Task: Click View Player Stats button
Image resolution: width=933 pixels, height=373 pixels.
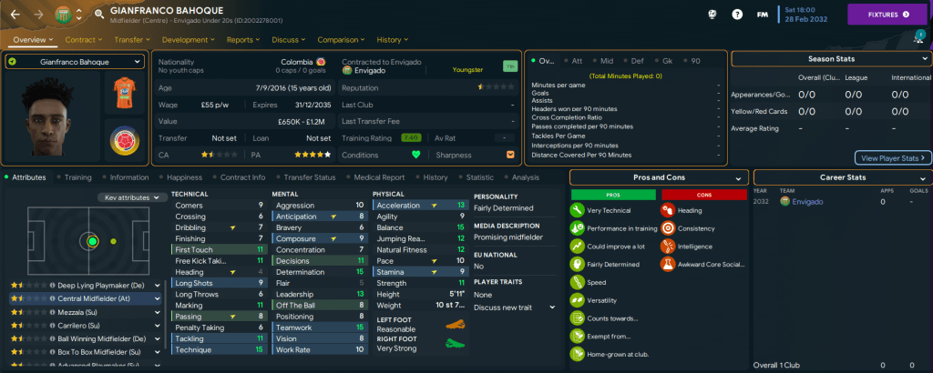Action: 893,157
